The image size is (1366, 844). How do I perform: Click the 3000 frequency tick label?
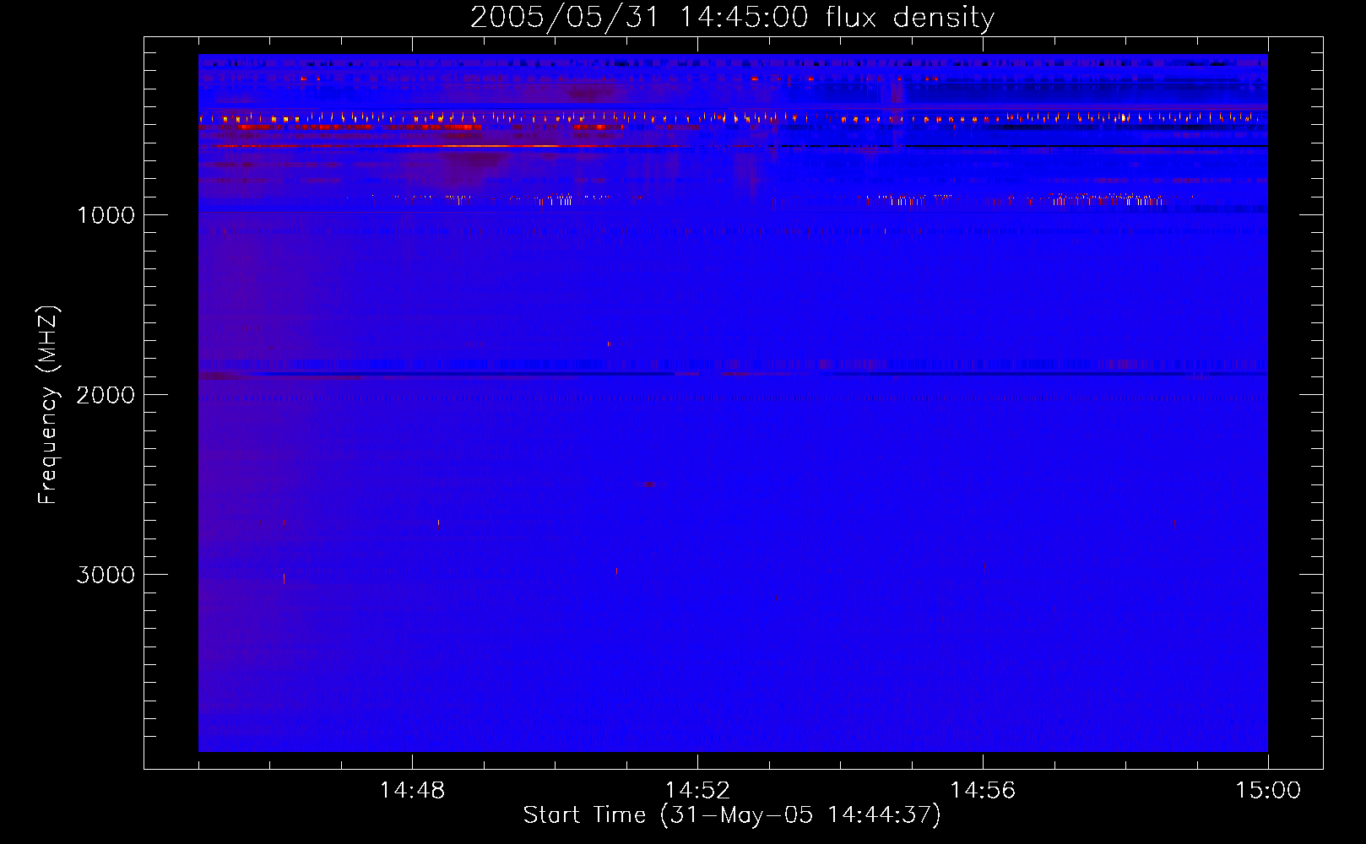tap(106, 575)
